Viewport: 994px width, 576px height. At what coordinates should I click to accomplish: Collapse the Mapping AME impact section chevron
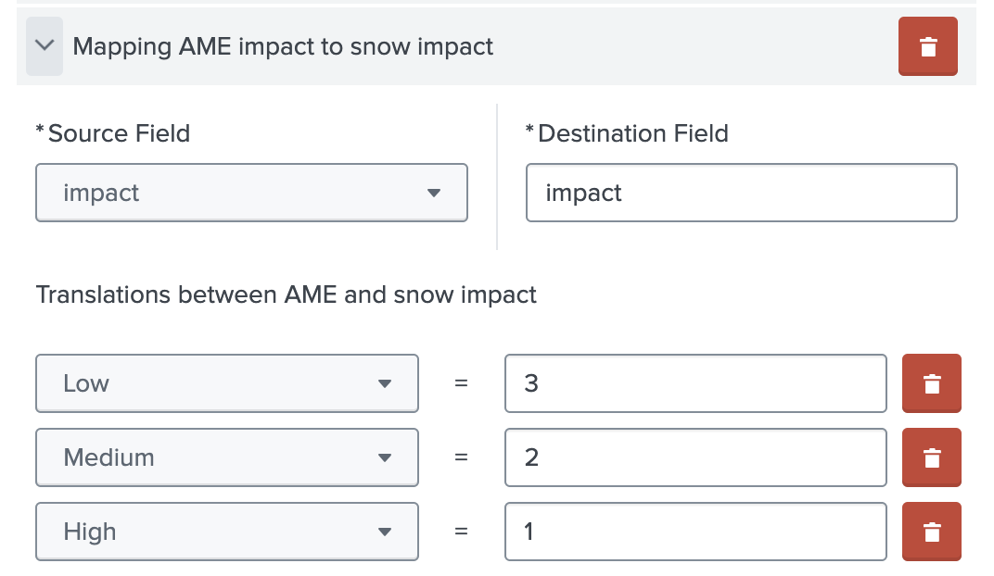(x=44, y=45)
